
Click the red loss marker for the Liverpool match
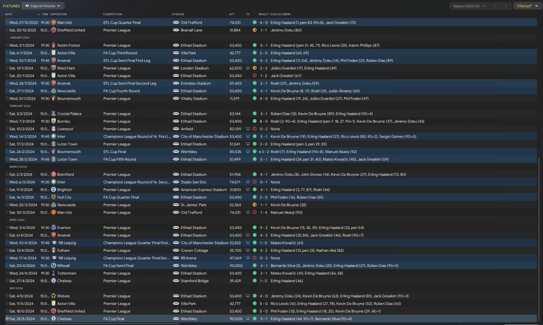coord(255,129)
